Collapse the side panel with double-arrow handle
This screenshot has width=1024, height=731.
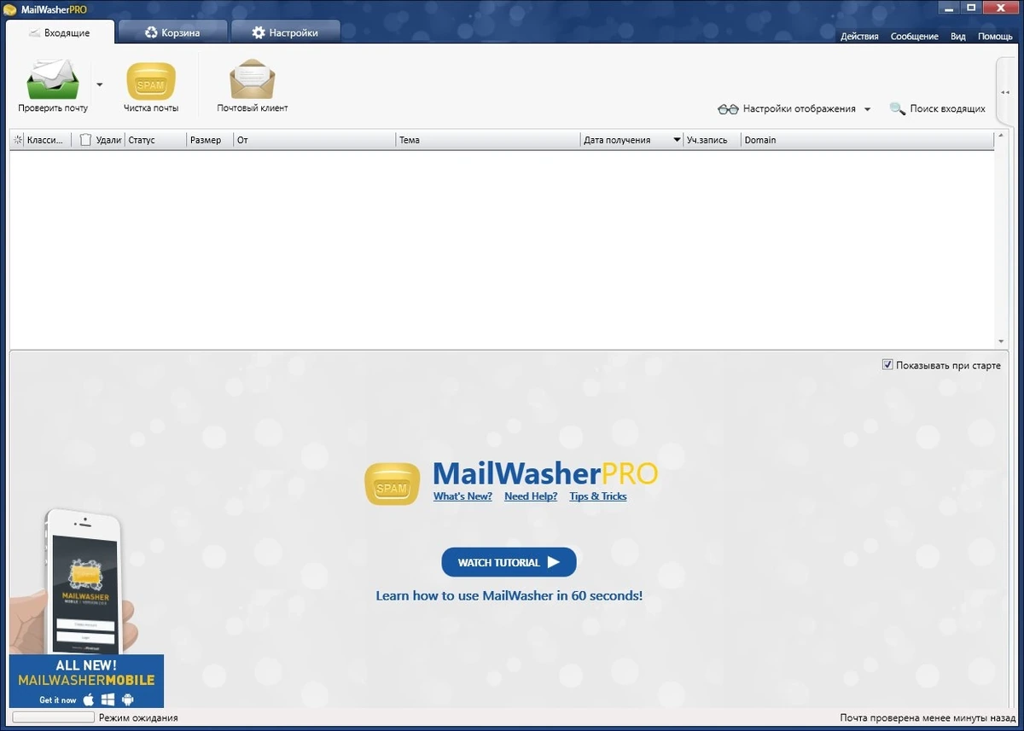1005,92
